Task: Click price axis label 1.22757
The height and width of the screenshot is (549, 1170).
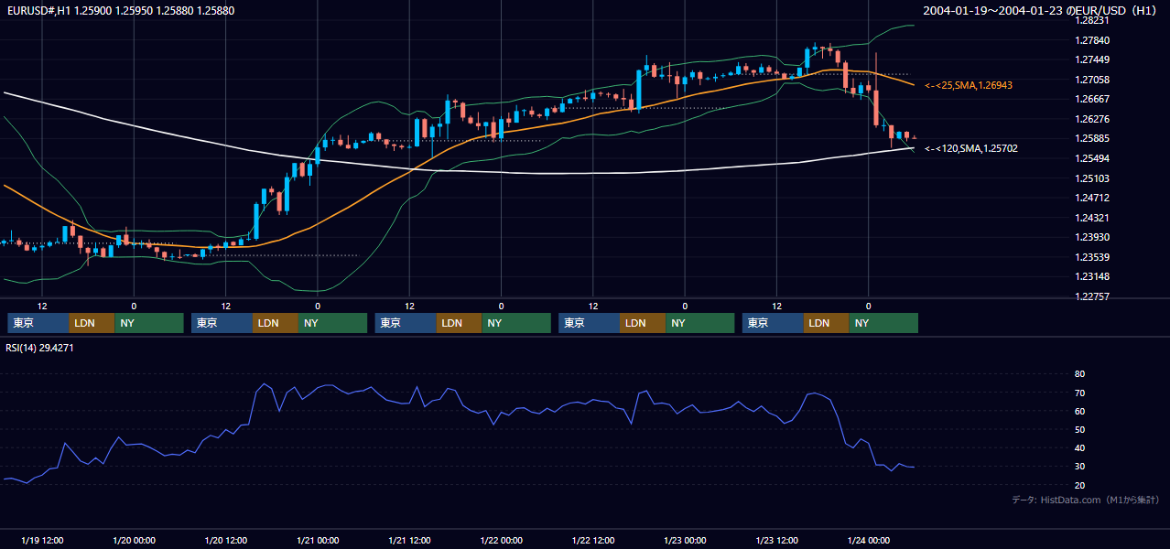Action: pos(1092,296)
